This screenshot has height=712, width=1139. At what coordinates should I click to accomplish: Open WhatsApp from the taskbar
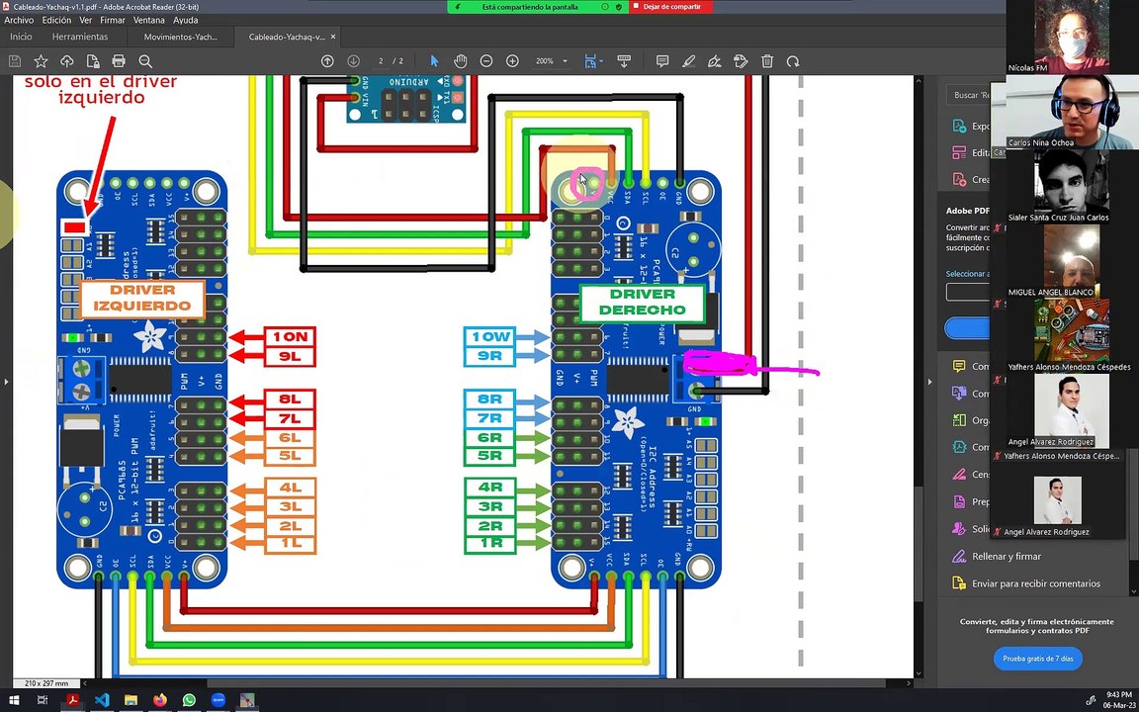[189, 700]
